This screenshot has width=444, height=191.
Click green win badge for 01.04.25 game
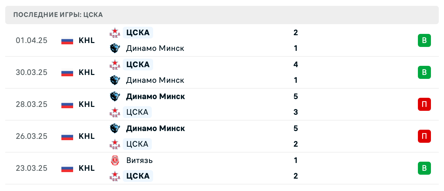424,41
